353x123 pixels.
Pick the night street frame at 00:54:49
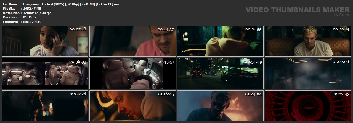point(220,73)
